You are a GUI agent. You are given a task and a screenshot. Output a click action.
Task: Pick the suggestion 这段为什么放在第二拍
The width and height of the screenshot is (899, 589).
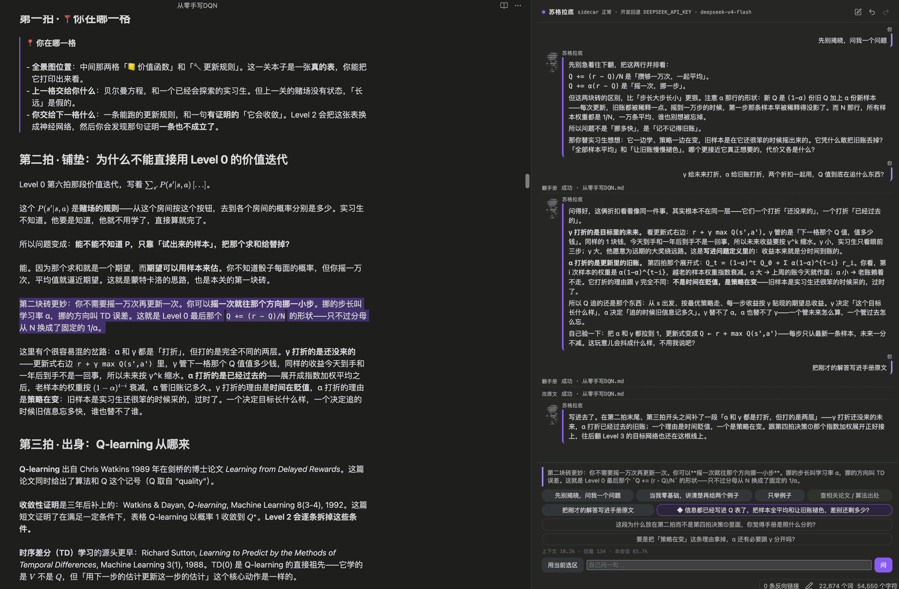pos(717,524)
